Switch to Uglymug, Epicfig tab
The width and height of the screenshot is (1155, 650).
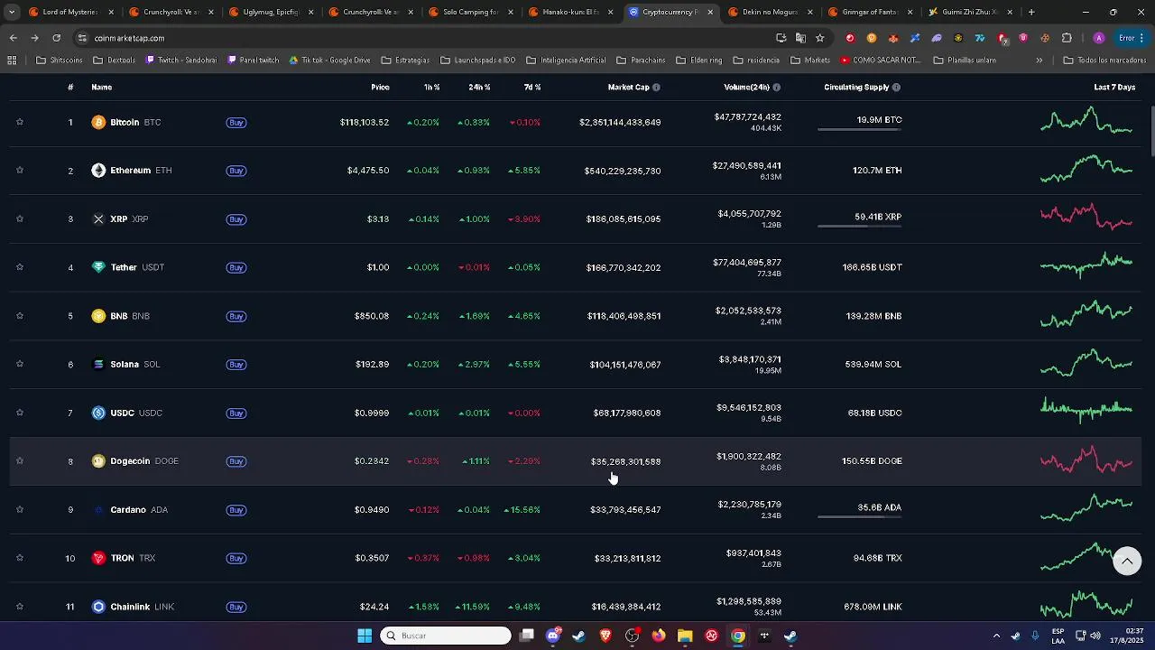pyautogui.click(x=272, y=13)
